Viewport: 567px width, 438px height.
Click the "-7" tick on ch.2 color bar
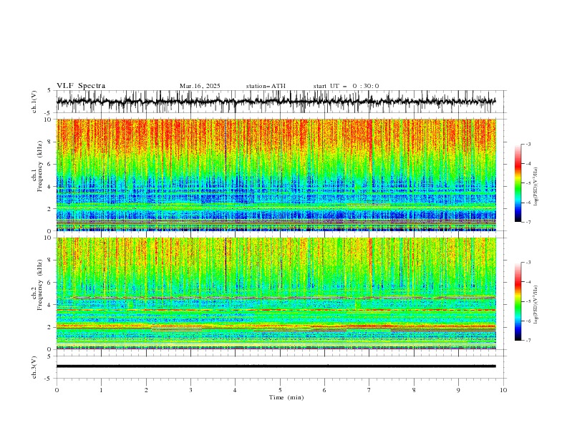(528, 340)
